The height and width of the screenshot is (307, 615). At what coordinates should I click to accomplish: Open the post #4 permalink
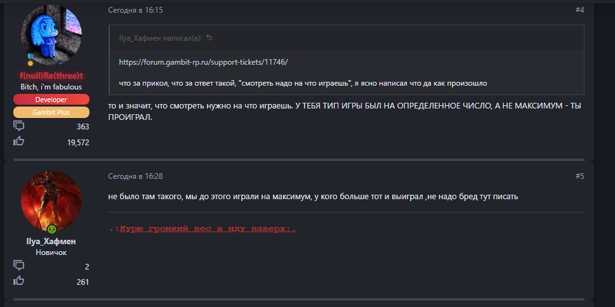click(579, 10)
